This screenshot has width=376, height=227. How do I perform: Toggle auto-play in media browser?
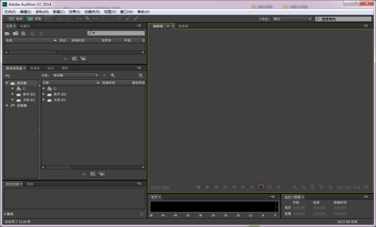(102, 174)
